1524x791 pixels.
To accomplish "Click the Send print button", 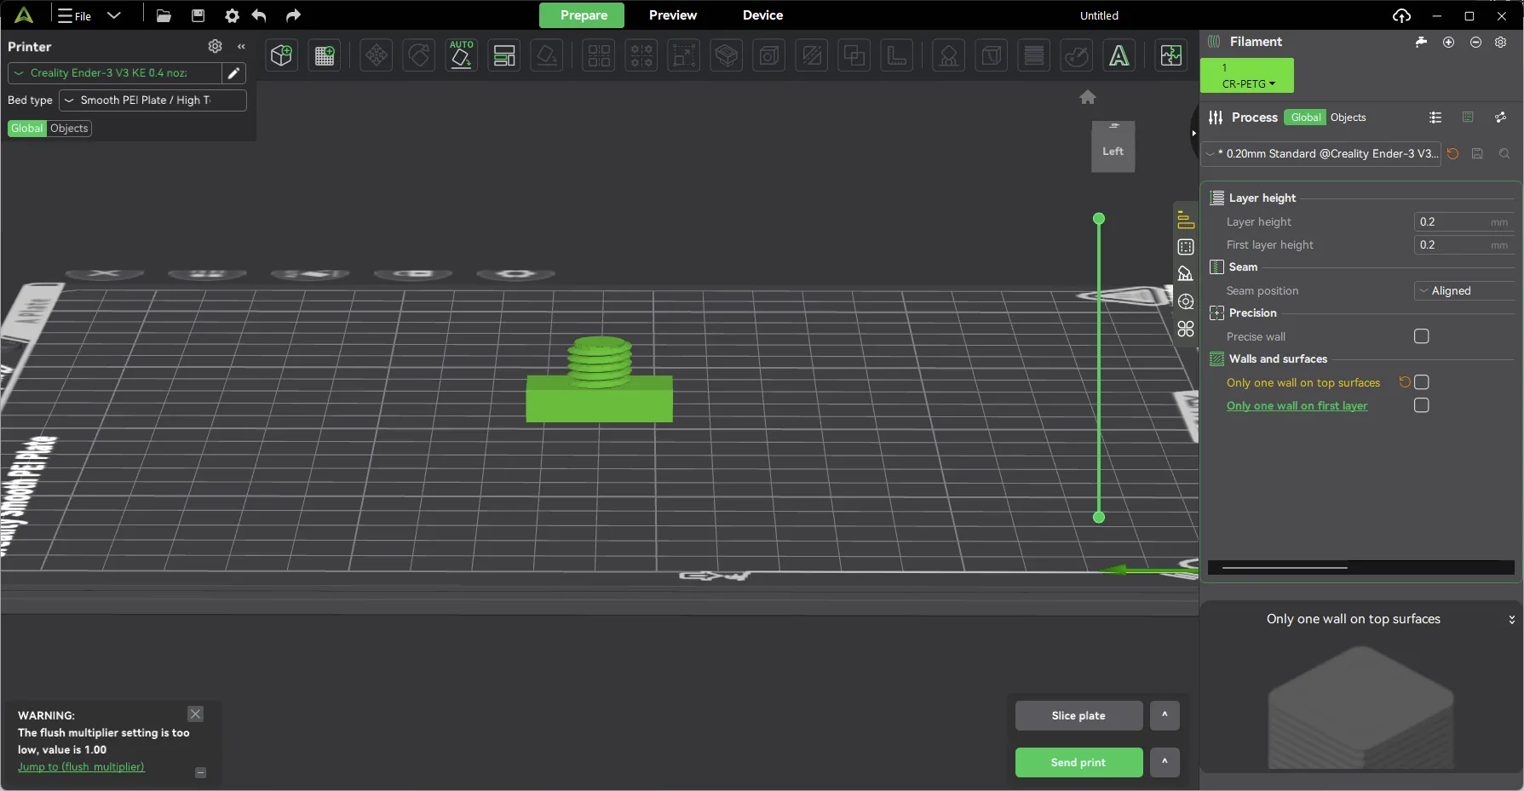I will [1078, 763].
